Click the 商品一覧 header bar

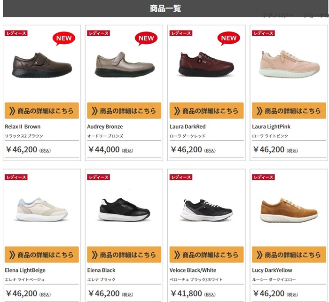(x=165, y=8)
